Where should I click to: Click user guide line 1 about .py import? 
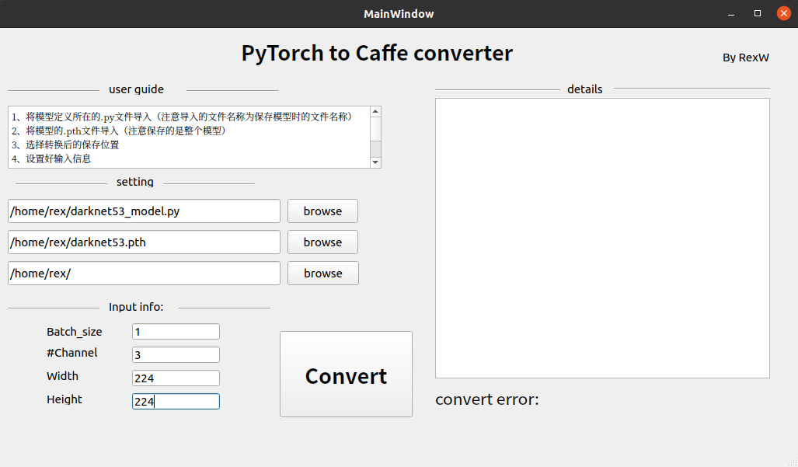[182, 117]
